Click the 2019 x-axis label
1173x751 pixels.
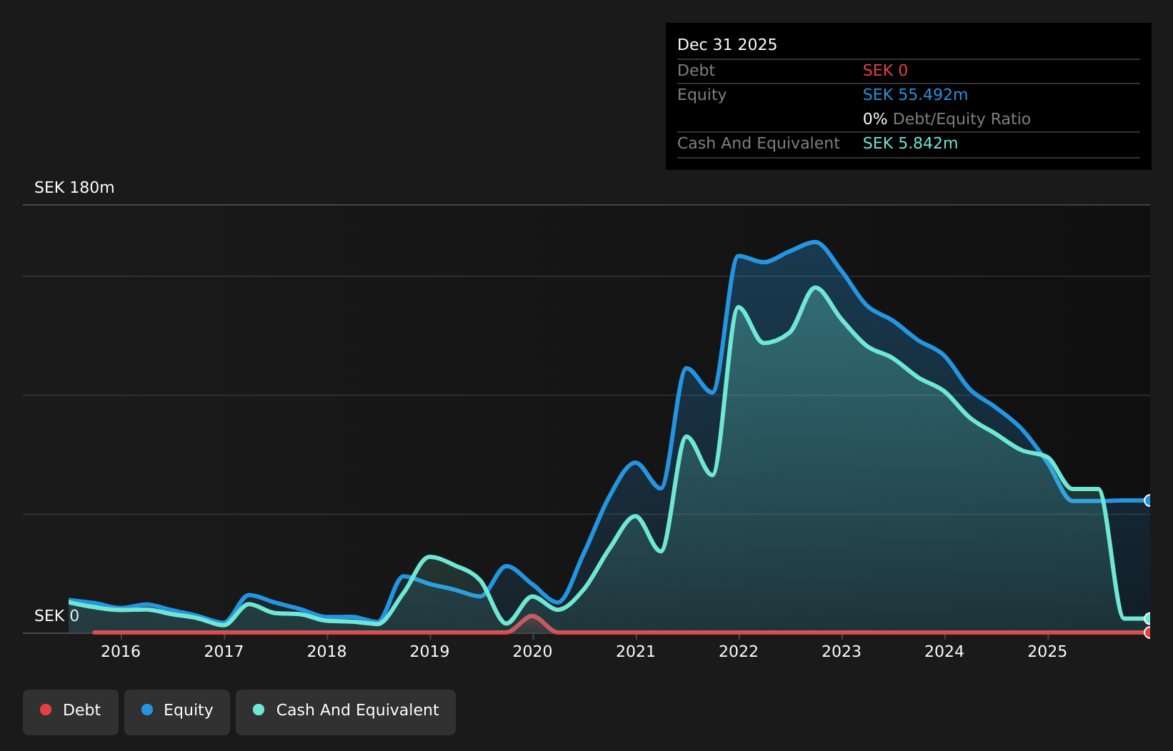point(429,651)
